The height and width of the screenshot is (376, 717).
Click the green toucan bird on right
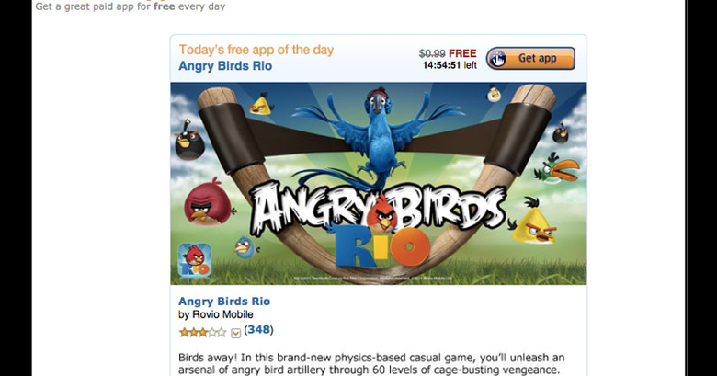[x=555, y=168]
